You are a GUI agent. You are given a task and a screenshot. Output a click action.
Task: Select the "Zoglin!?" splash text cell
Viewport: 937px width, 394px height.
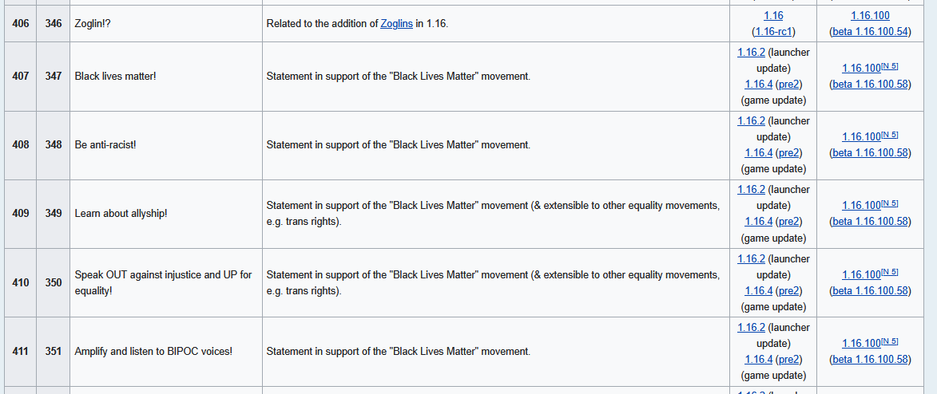[95, 24]
